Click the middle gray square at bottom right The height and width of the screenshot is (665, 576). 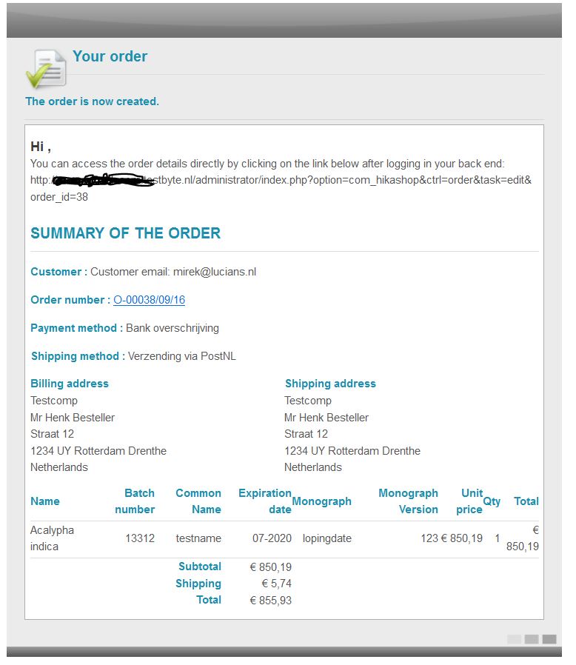[532, 639]
